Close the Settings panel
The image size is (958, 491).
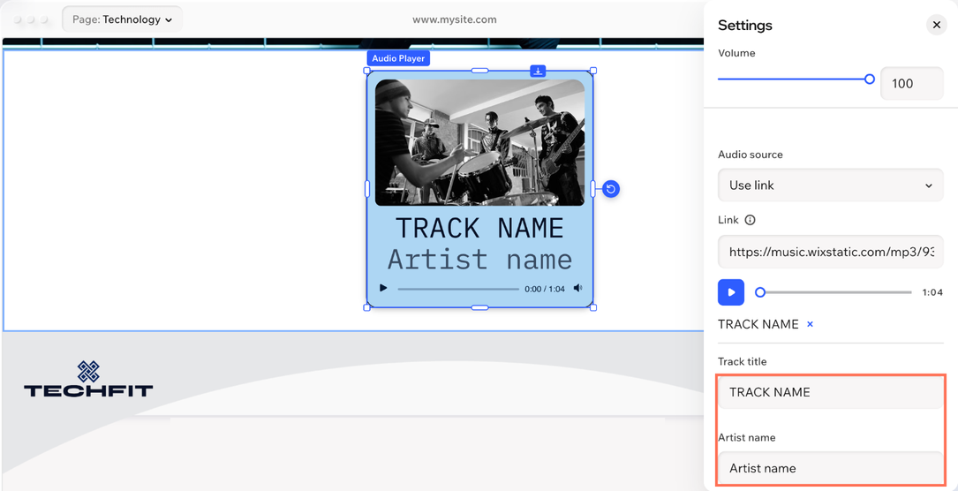[x=936, y=25]
